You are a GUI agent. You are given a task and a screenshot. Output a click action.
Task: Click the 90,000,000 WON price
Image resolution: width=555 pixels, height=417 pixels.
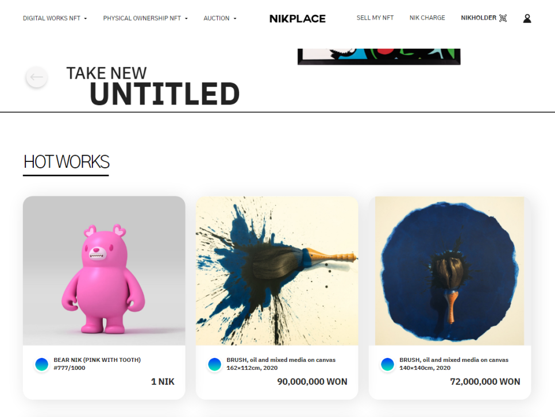[312, 381]
